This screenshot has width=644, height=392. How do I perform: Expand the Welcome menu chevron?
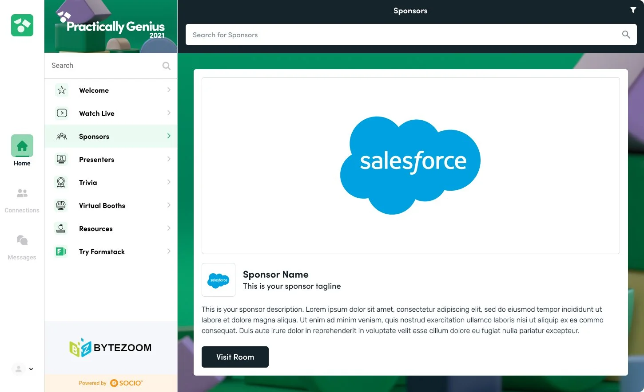pos(169,90)
